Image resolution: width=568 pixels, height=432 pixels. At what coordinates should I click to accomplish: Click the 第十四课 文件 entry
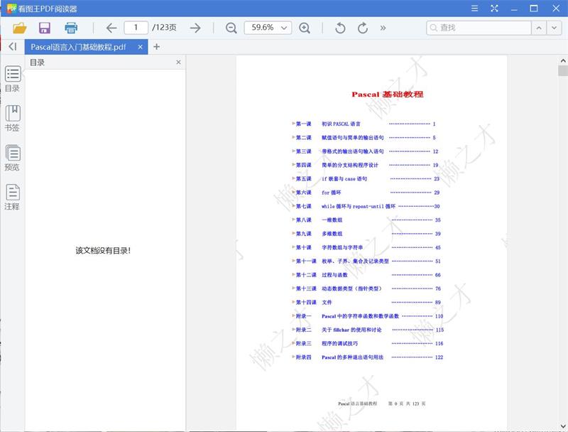[366, 303]
